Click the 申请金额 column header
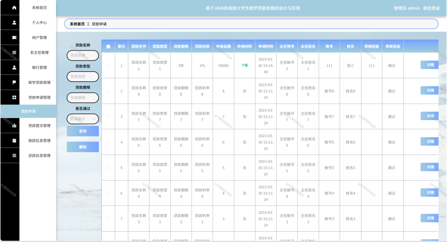Screen dimensions: 447x242 pyautogui.click(x=223, y=46)
